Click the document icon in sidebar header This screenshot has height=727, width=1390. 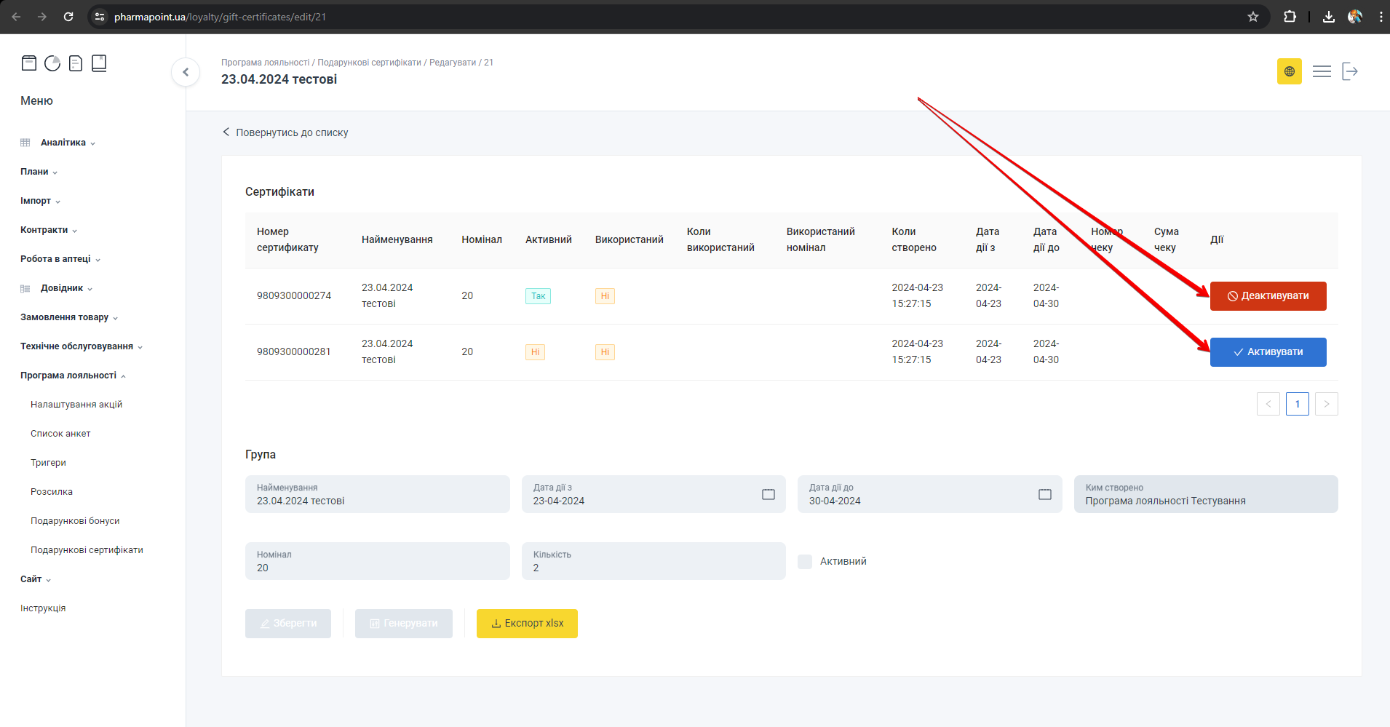coord(76,63)
